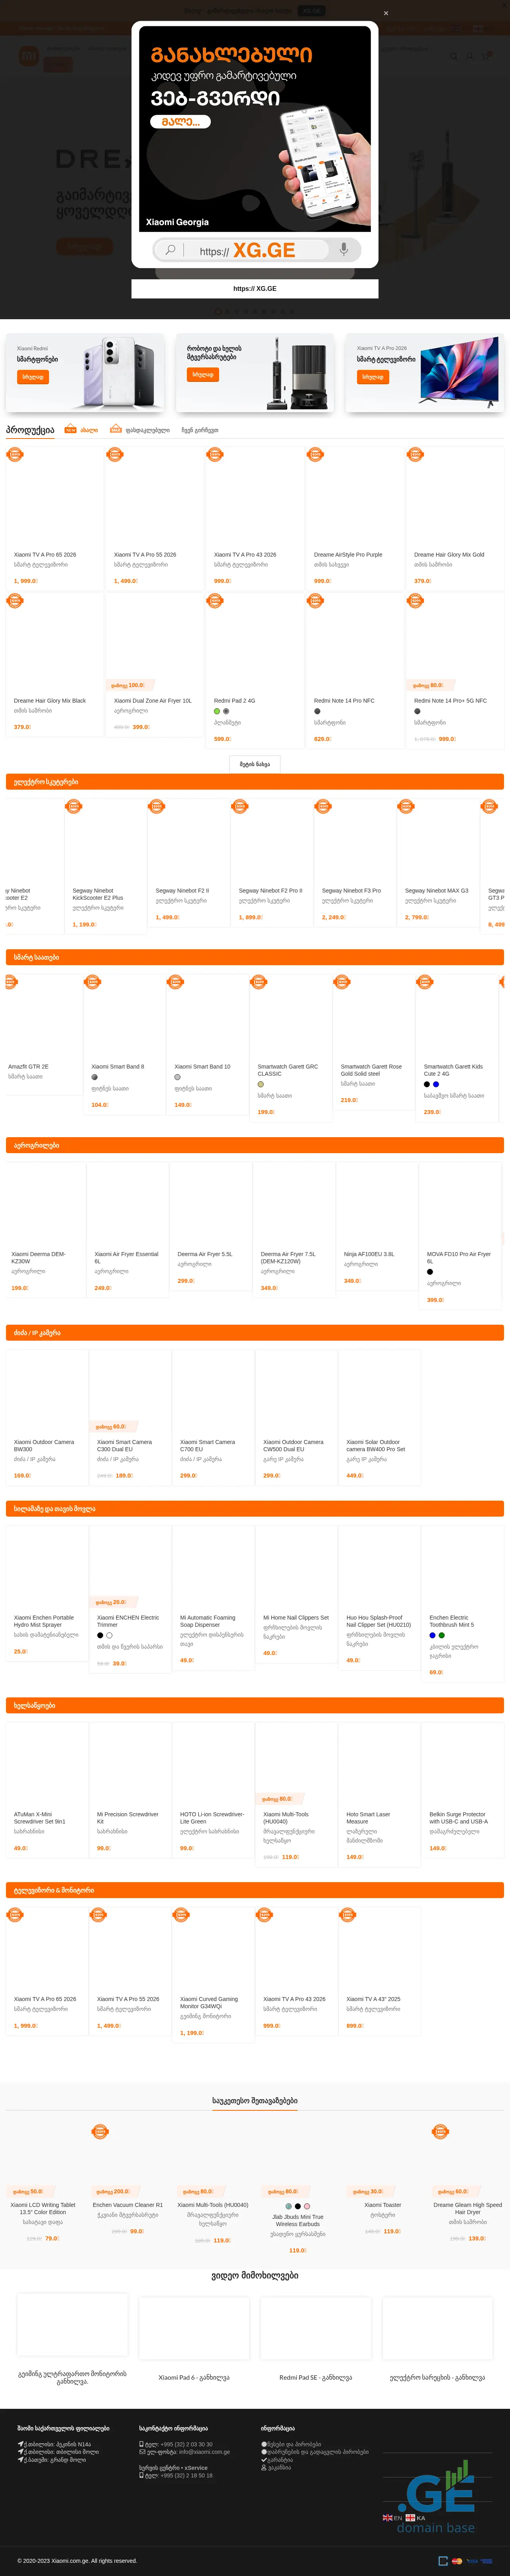Select the green color swatch for Redmi Pad 2 4G
This screenshot has height=2576, width=510.
tap(217, 711)
